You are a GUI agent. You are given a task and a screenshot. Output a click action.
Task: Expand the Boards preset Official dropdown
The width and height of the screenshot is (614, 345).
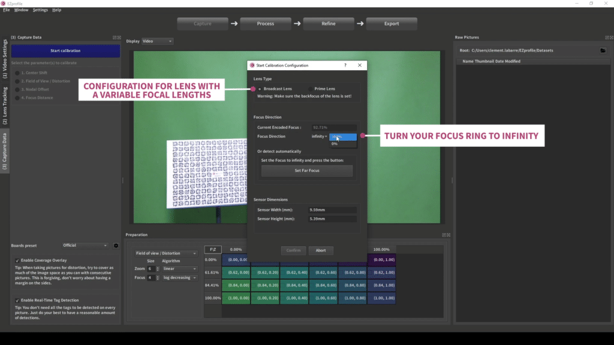(x=86, y=246)
